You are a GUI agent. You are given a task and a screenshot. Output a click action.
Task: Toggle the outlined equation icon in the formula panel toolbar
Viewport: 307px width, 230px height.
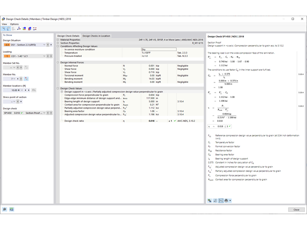click(x=221, y=201)
